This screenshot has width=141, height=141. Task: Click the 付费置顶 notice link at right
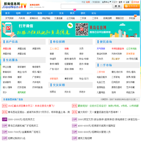pos(119,99)
